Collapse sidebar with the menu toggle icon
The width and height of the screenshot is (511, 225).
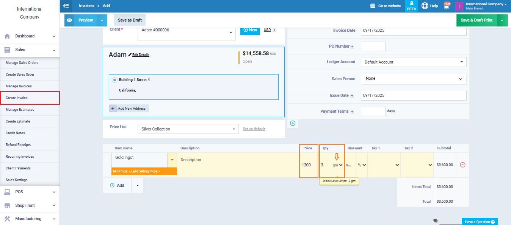coord(66,6)
